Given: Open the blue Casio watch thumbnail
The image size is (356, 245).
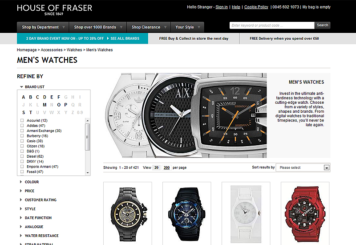Looking at the screenshot, I should click(186, 214).
